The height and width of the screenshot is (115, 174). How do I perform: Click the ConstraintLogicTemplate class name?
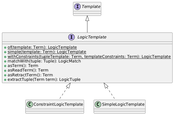pos(58,104)
